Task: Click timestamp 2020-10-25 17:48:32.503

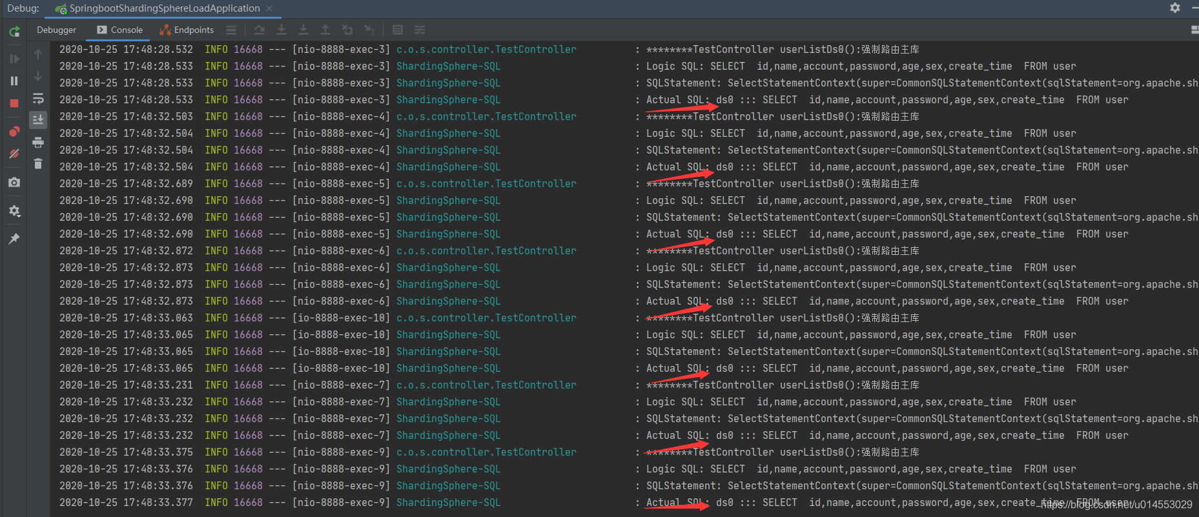Action: (126, 116)
